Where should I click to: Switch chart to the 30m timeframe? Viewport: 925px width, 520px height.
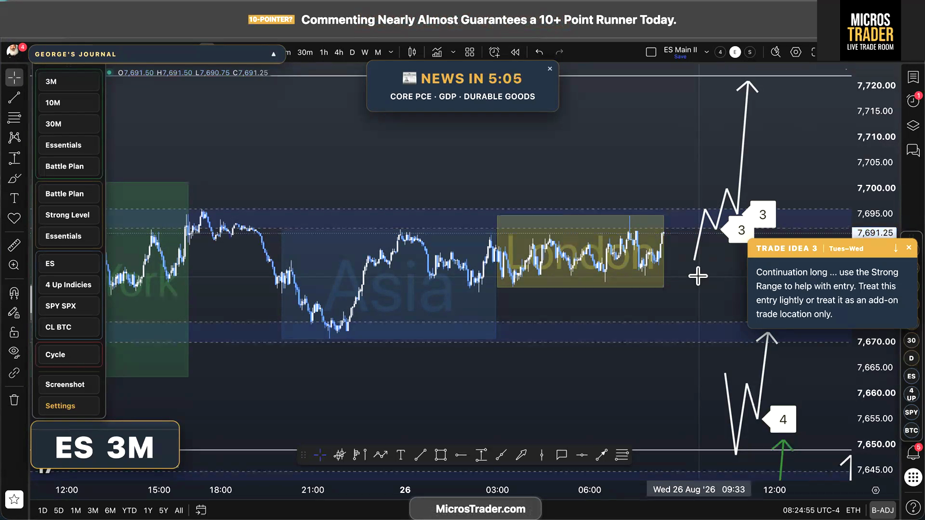coord(305,52)
